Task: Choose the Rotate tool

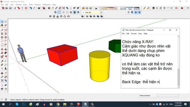Action: [x=2, y=53]
